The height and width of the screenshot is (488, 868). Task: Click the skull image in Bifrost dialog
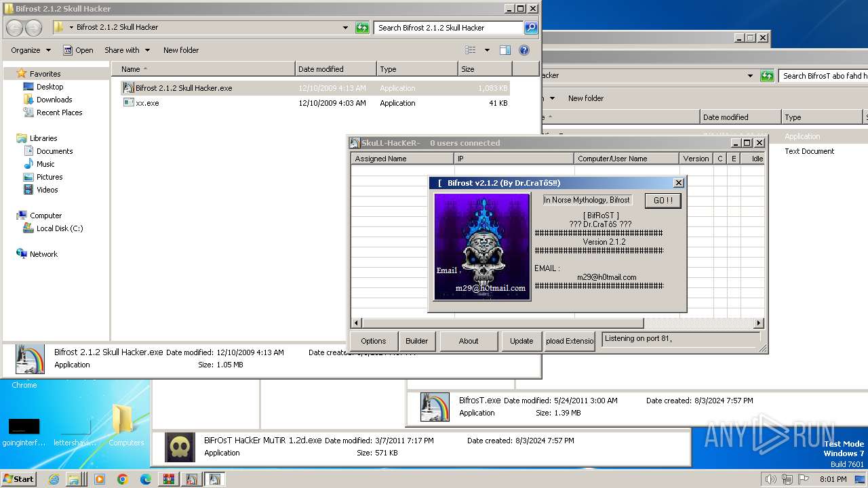482,247
